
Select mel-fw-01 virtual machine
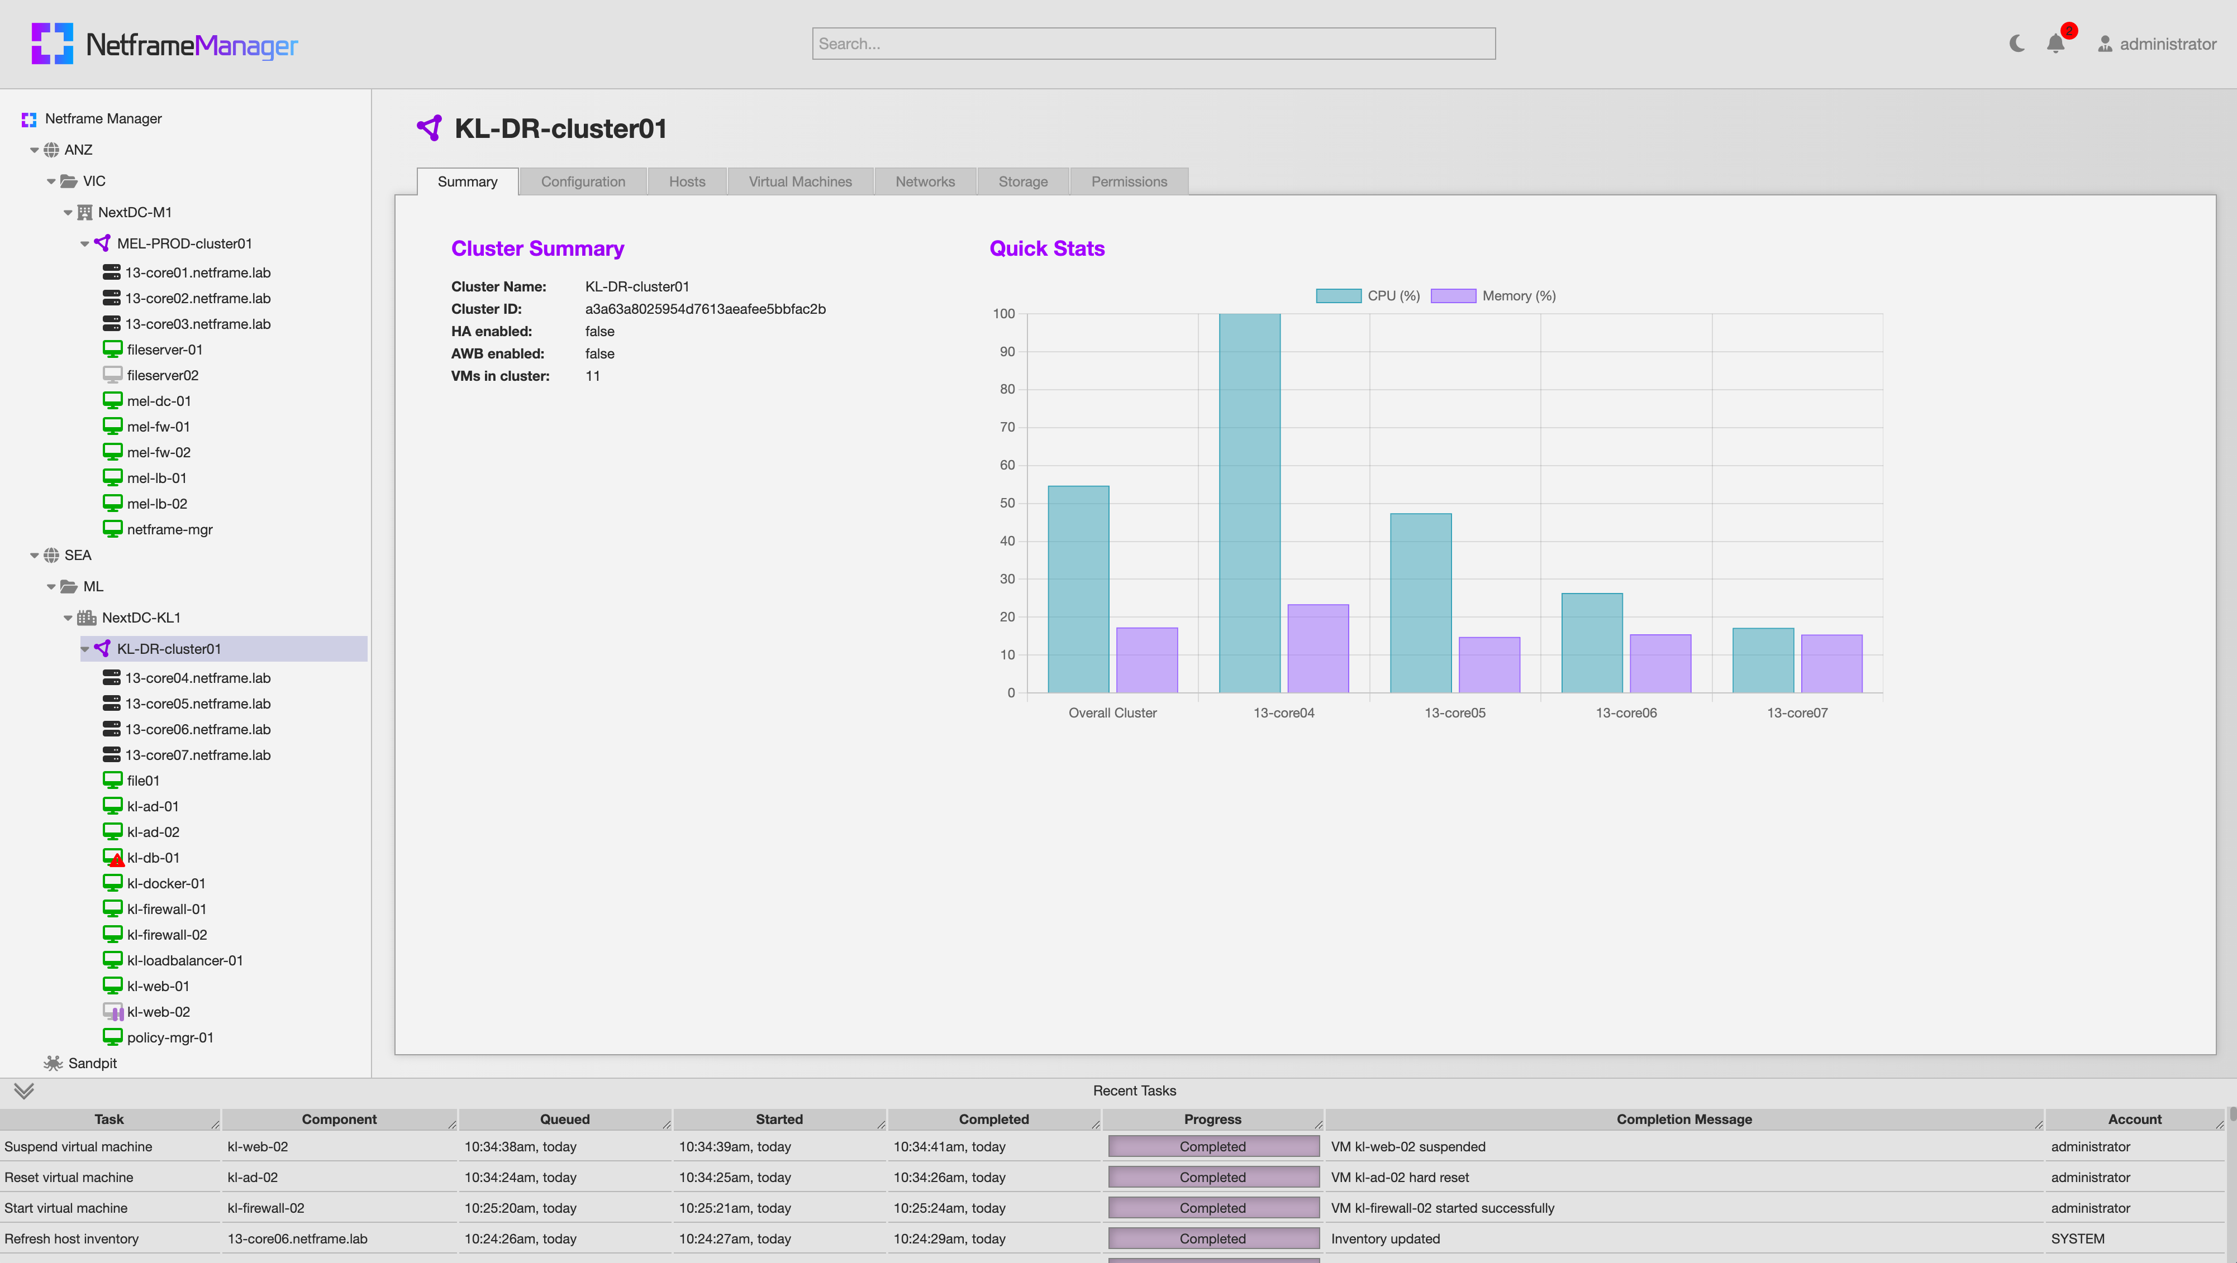coord(159,426)
